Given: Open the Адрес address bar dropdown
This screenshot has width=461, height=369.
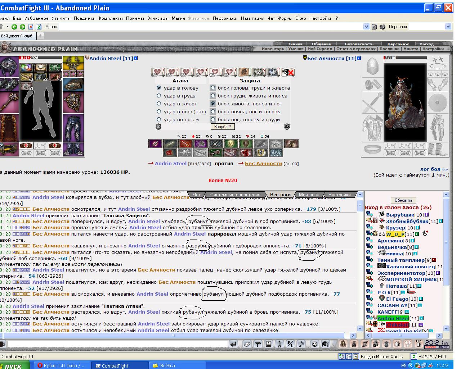Looking at the screenshot, I should (x=366, y=26).
